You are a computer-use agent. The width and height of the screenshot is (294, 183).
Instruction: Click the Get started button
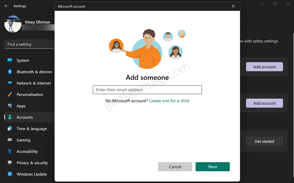264,141
